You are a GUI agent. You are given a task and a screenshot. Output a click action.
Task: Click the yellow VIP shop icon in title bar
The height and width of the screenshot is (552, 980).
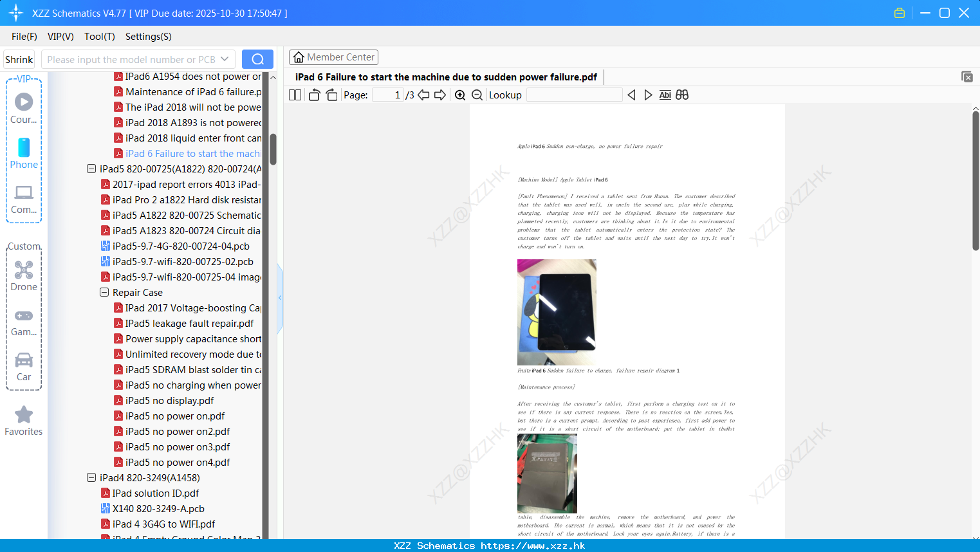[900, 13]
